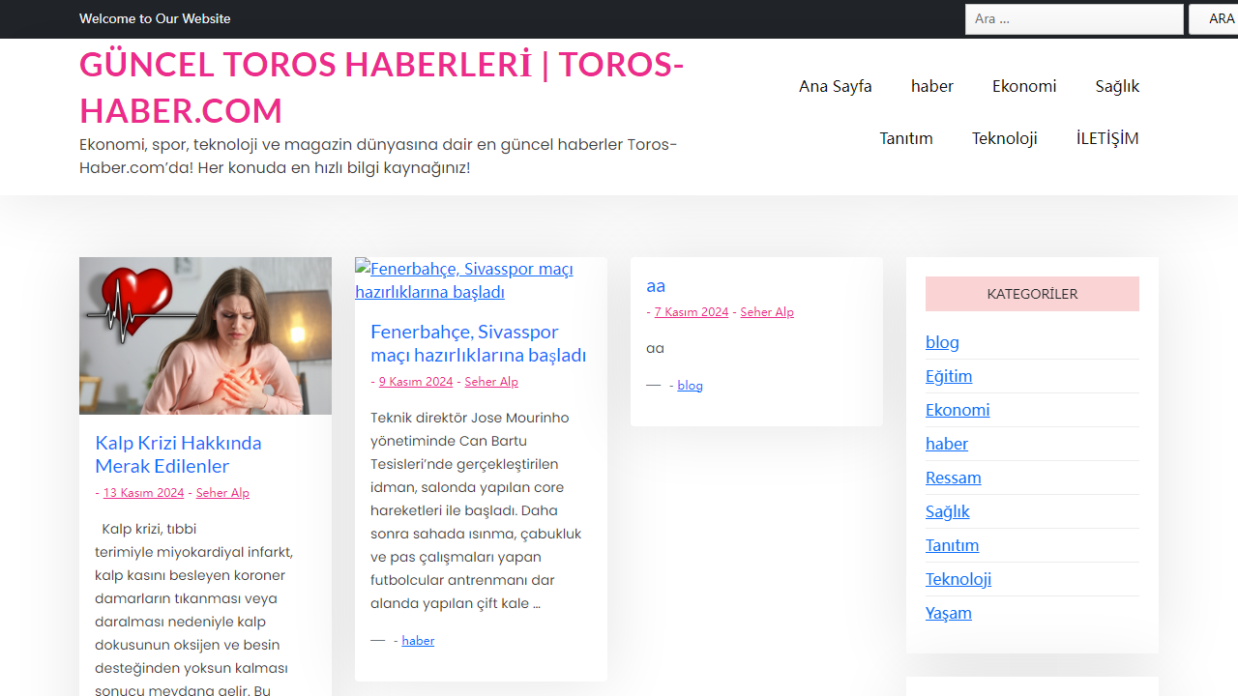Open Ekonomi from the top navigation
Image resolution: width=1238 pixels, height=696 pixels.
[1024, 86]
